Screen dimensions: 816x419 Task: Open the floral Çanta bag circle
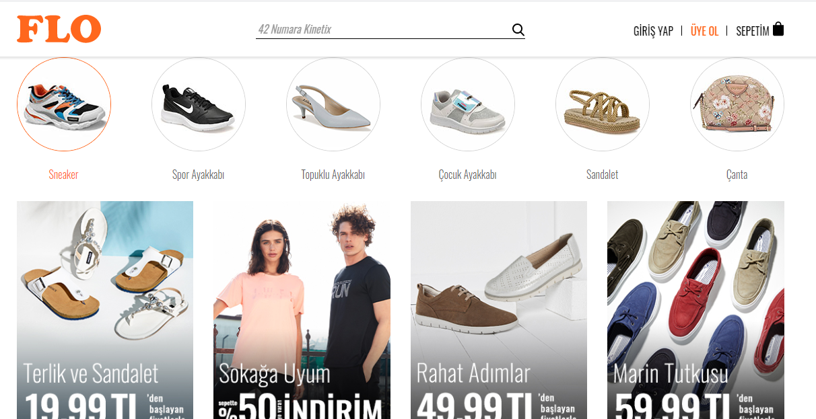coord(737,104)
